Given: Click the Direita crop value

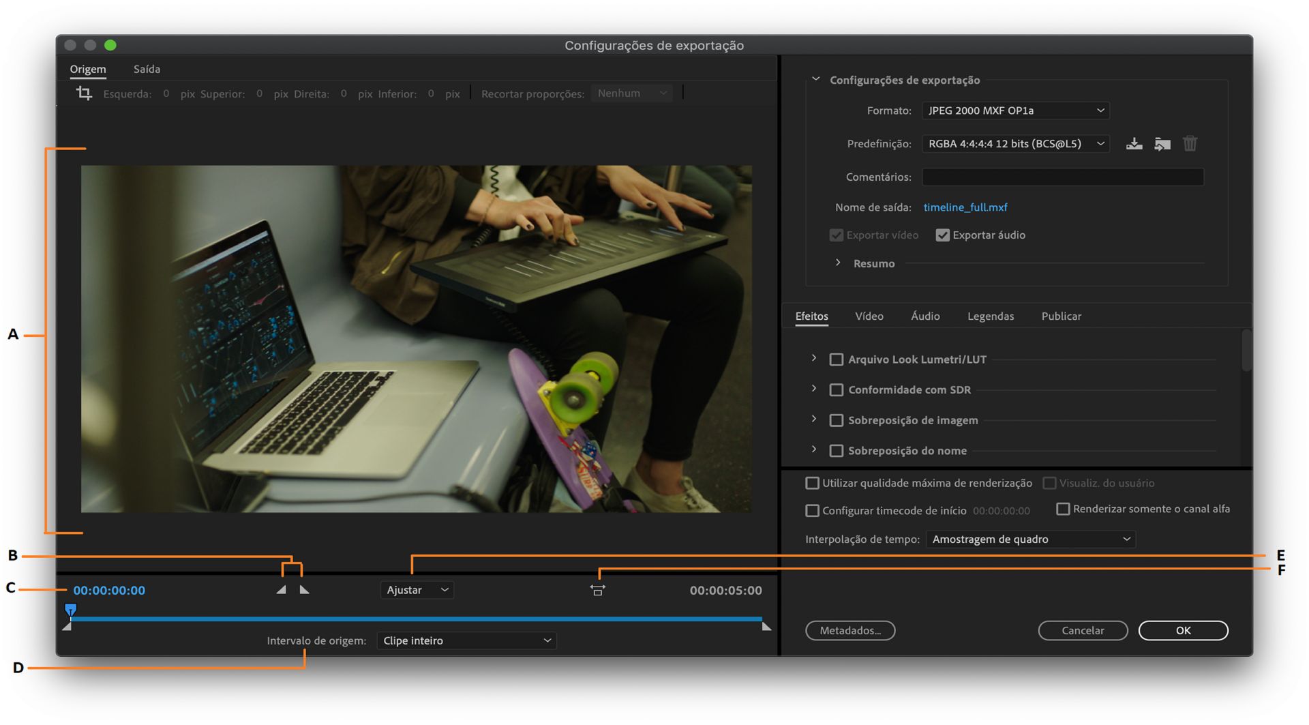Looking at the screenshot, I should click(x=344, y=93).
